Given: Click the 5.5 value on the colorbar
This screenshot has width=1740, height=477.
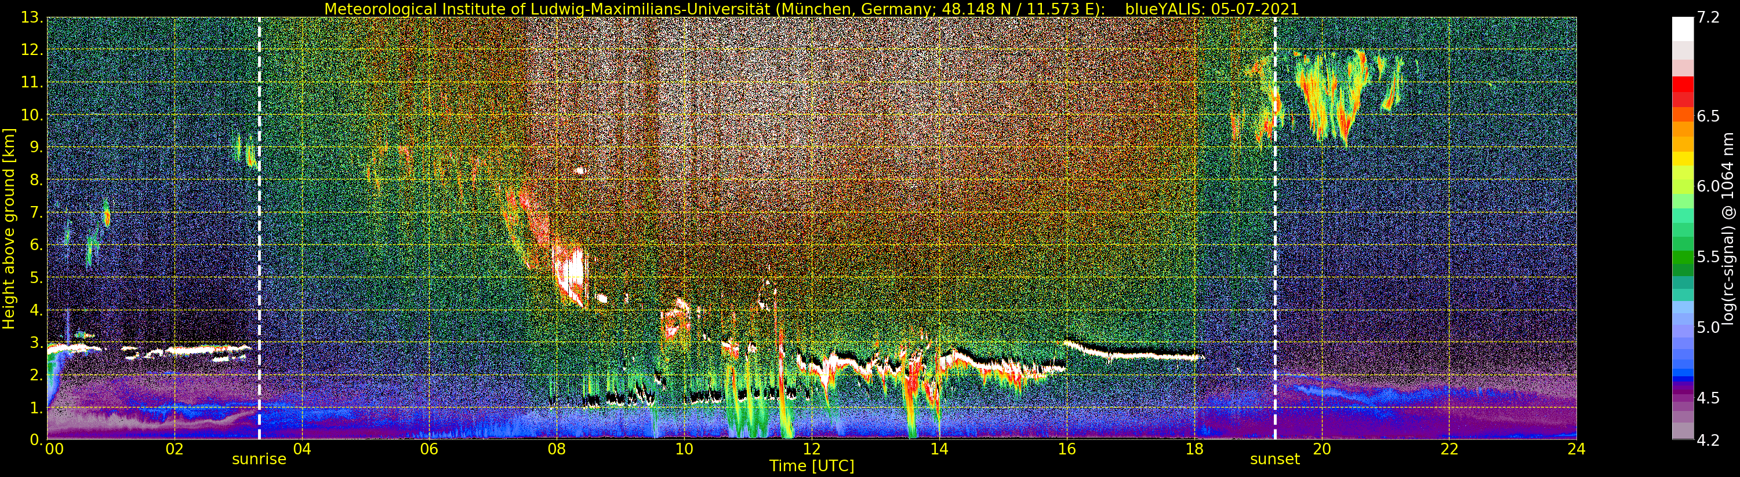Looking at the screenshot, I should [x=1708, y=257].
